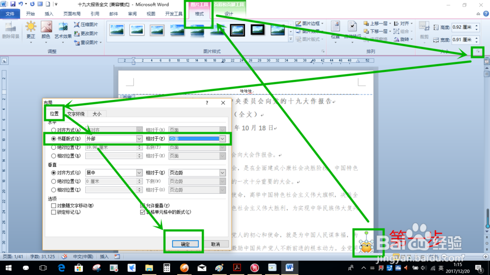Click inside the 宽度 width input field

[x=463, y=40]
